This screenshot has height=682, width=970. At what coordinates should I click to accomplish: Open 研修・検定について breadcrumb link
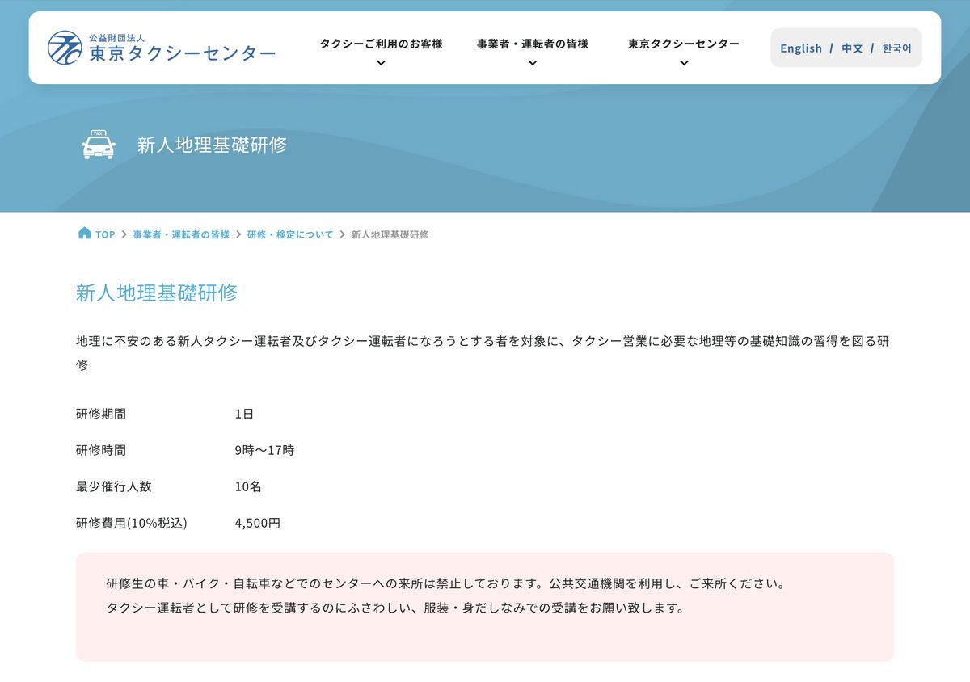290,234
